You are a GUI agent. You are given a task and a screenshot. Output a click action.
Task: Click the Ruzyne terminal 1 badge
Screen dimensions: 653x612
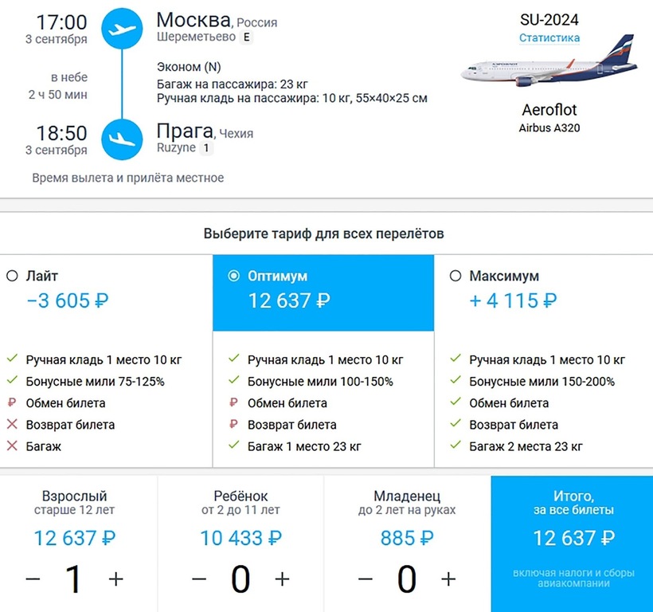(x=205, y=147)
